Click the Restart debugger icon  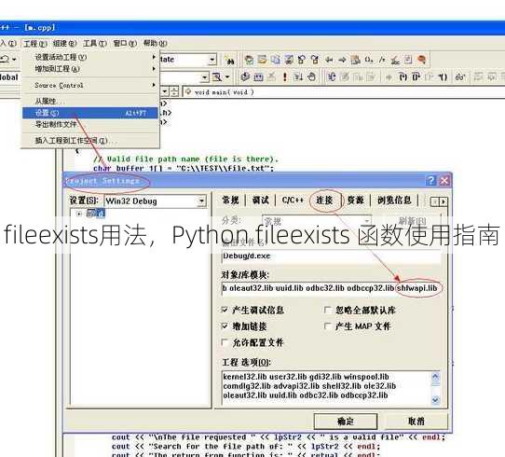(x=332, y=76)
